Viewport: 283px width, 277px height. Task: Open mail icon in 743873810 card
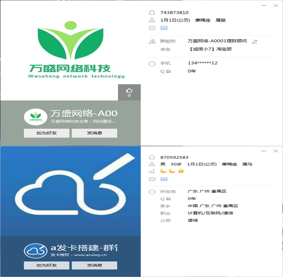(x=164, y=28)
